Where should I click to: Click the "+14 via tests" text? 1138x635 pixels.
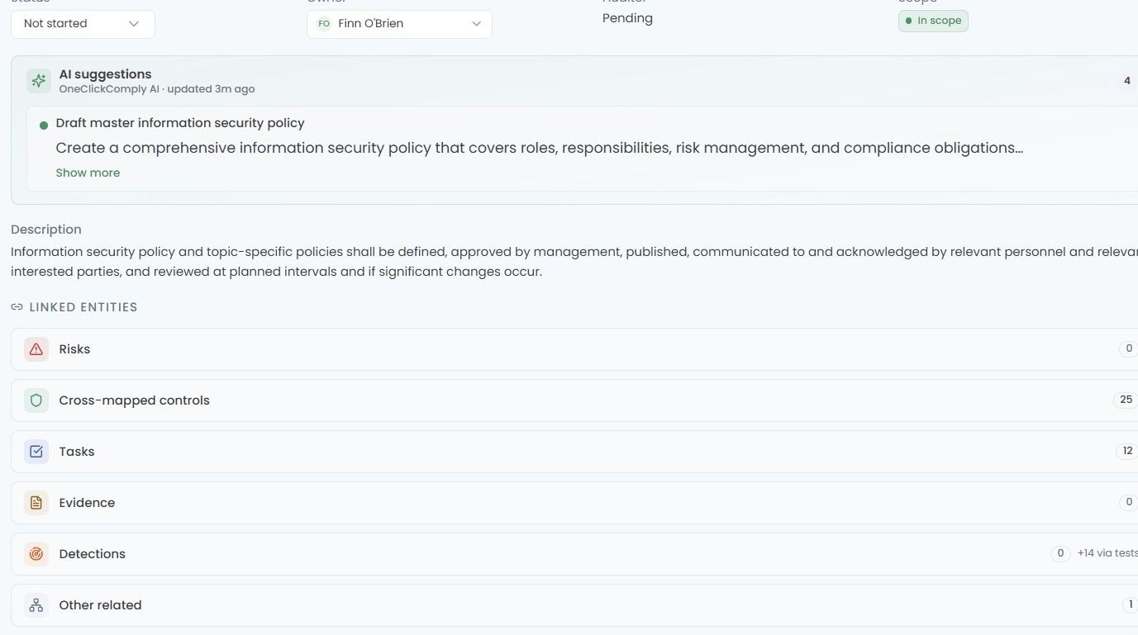click(x=1107, y=553)
